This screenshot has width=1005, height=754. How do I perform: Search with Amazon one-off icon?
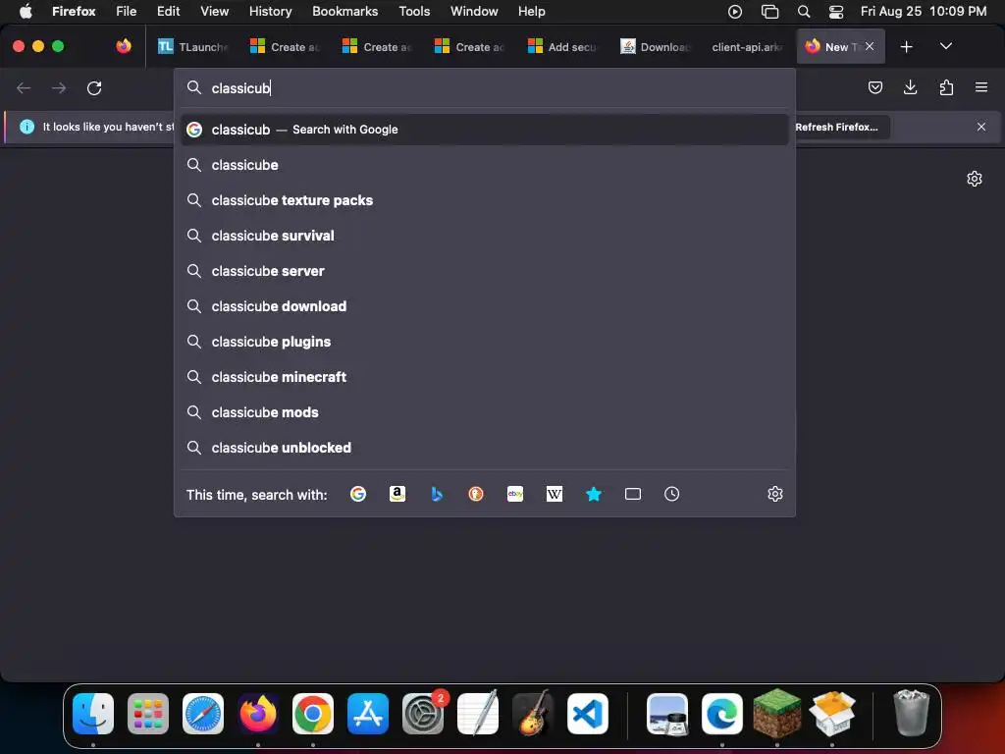point(397,494)
